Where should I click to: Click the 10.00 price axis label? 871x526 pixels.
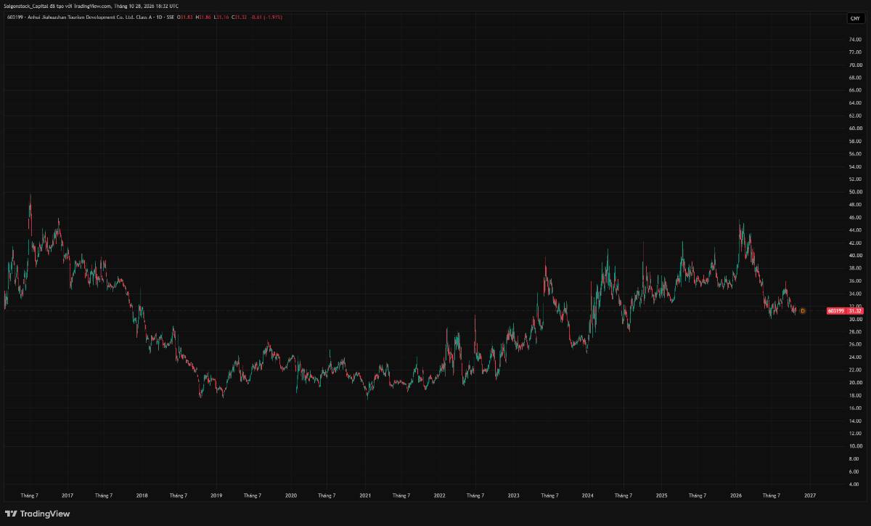tap(854, 446)
